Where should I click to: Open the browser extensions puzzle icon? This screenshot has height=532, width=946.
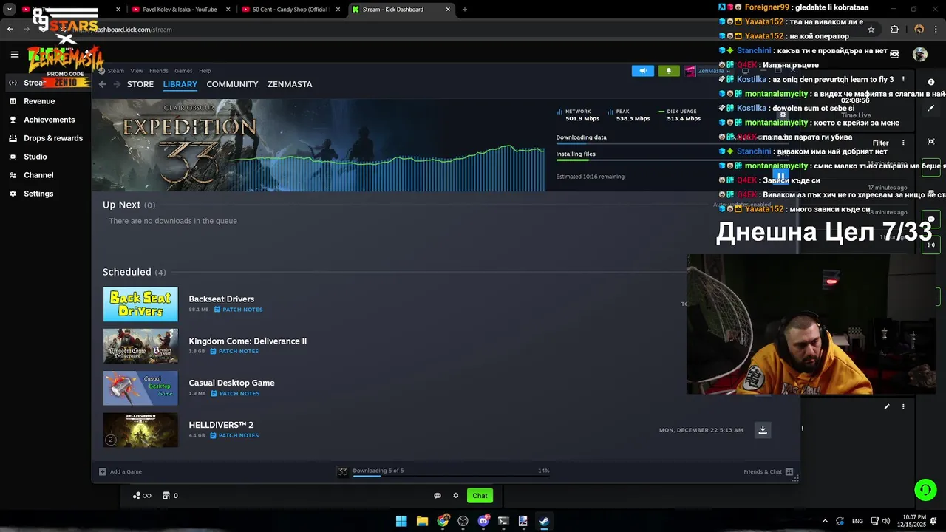tap(895, 30)
